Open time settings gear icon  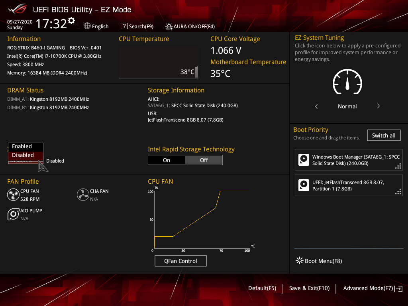[x=71, y=21]
